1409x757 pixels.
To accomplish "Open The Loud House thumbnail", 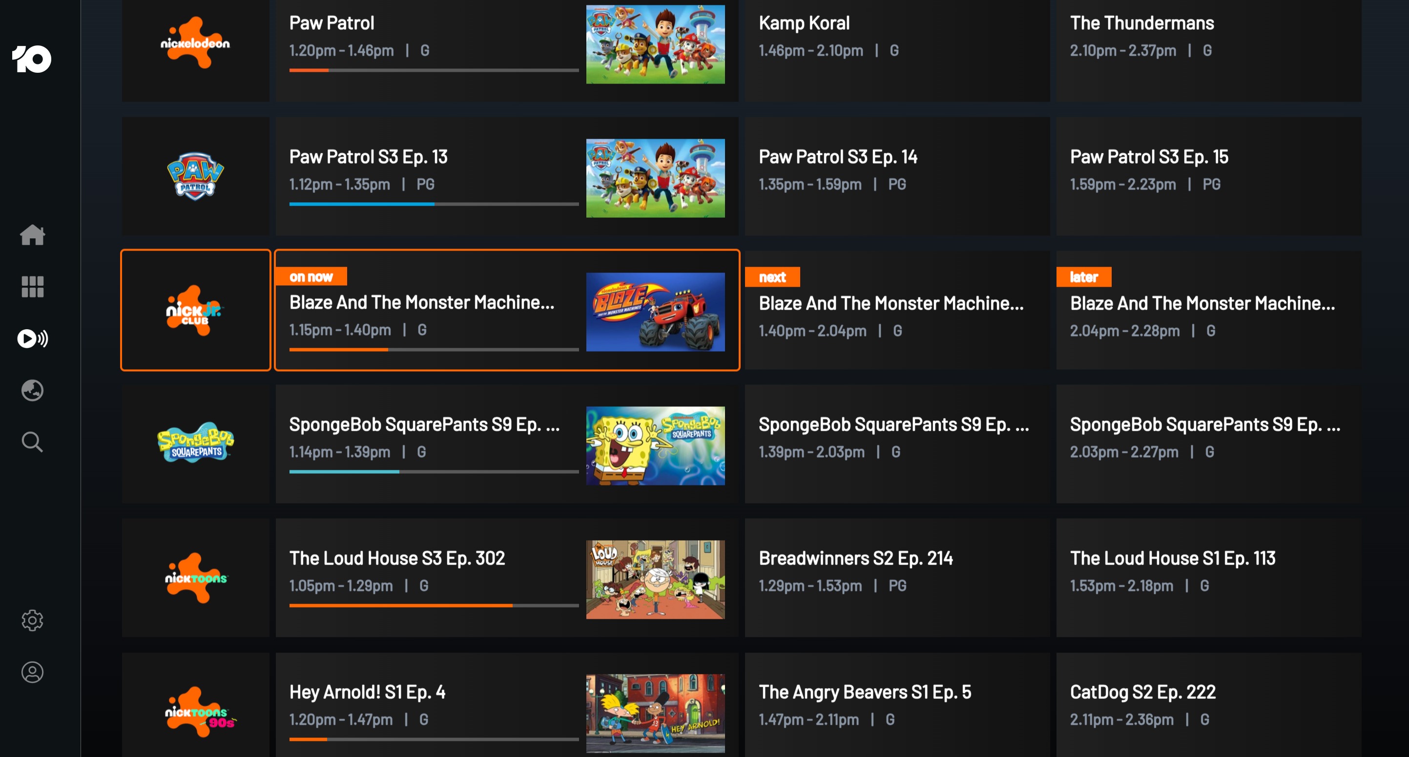I will coord(655,580).
